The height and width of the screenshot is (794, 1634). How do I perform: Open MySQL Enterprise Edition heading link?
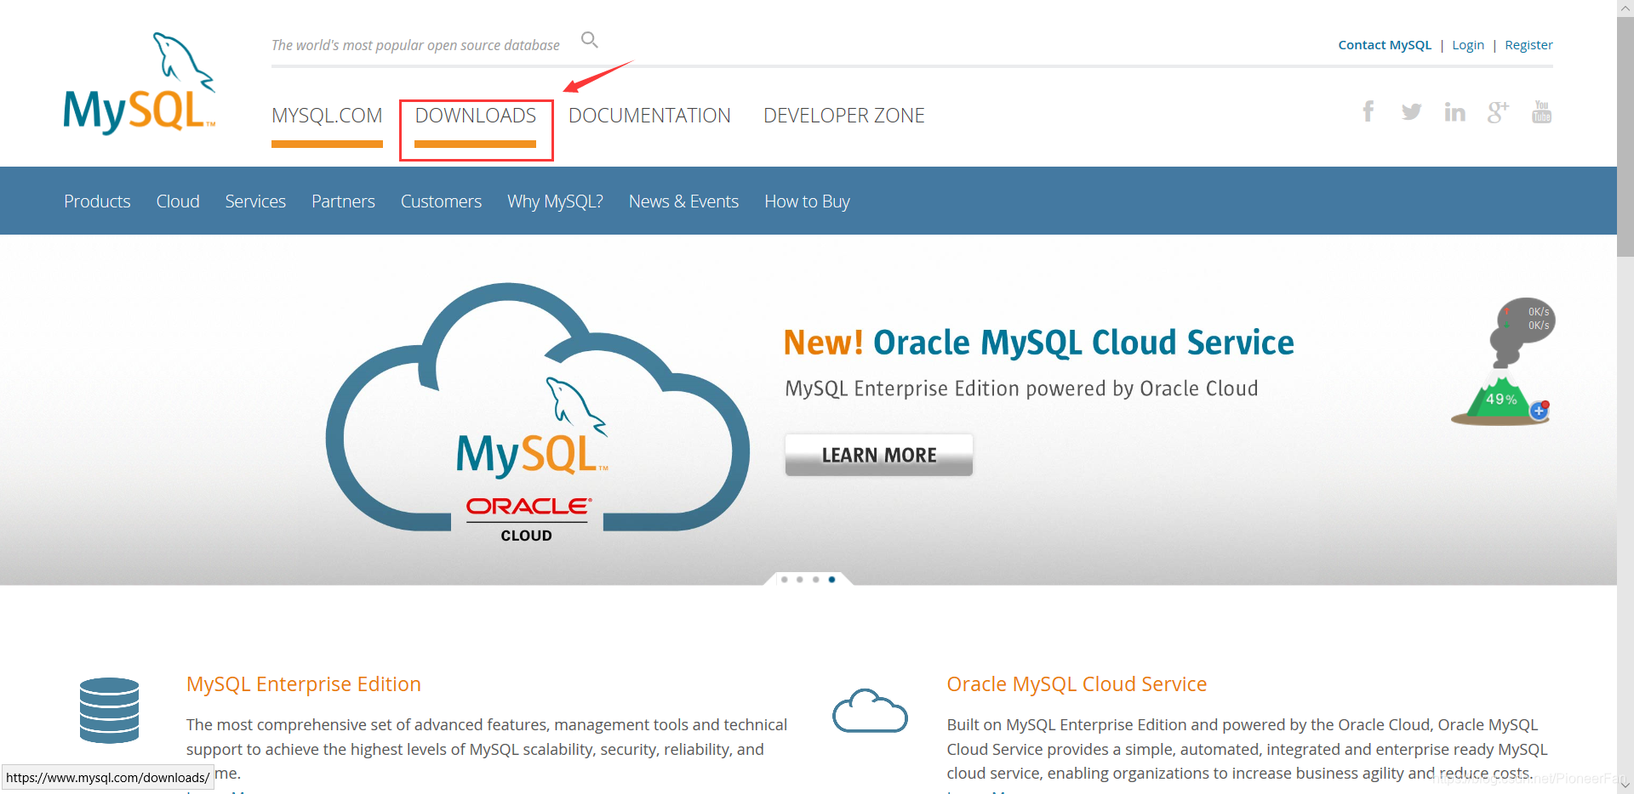point(304,684)
